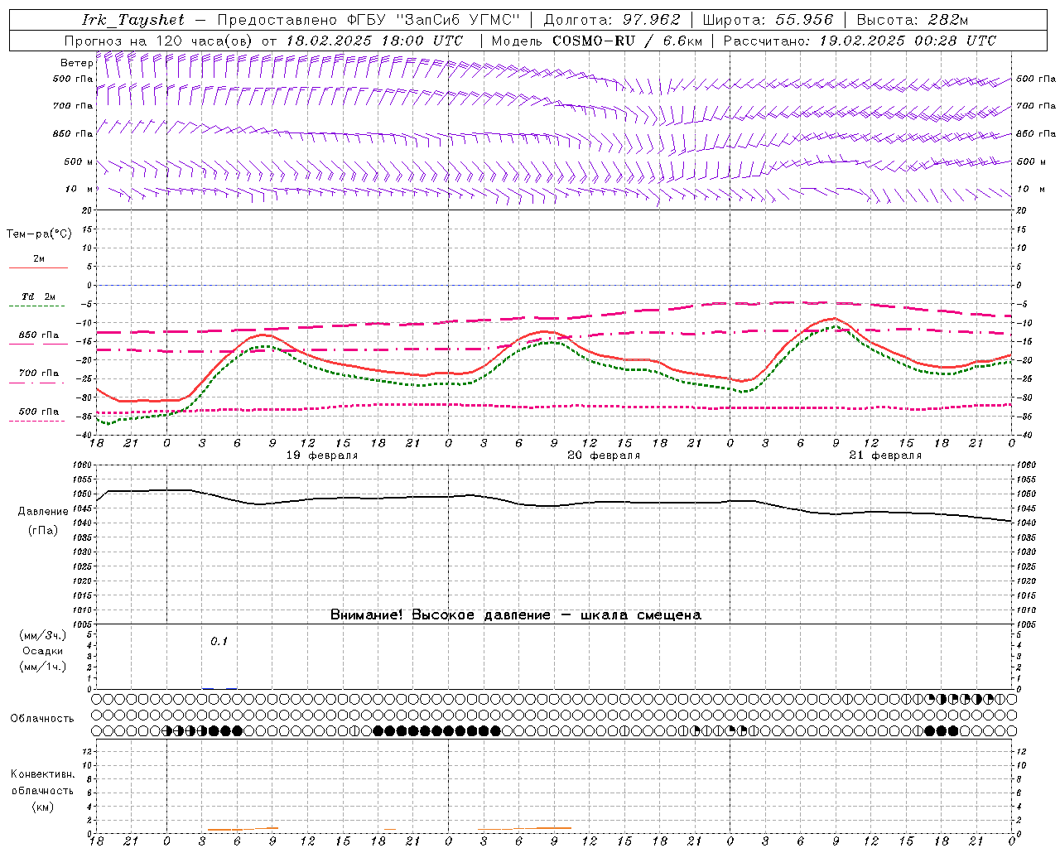Select the "20 февраля" date label
Screen dimensions: 1060x848
point(604,455)
